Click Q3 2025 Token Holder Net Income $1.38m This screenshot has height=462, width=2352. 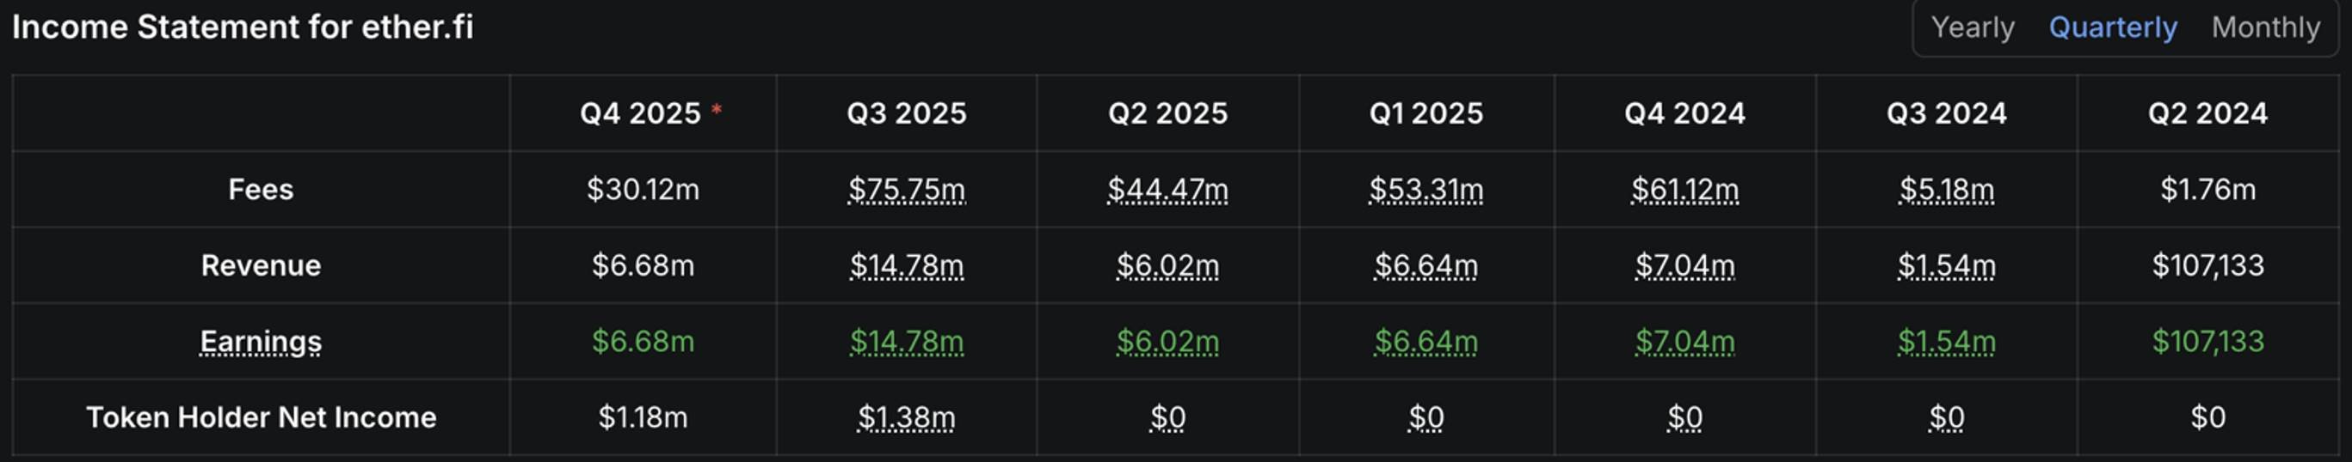[x=906, y=417]
